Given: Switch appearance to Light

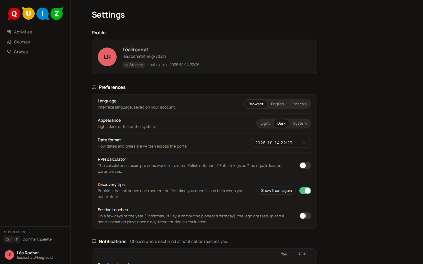Looking at the screenshot, I should coord(265,123).
